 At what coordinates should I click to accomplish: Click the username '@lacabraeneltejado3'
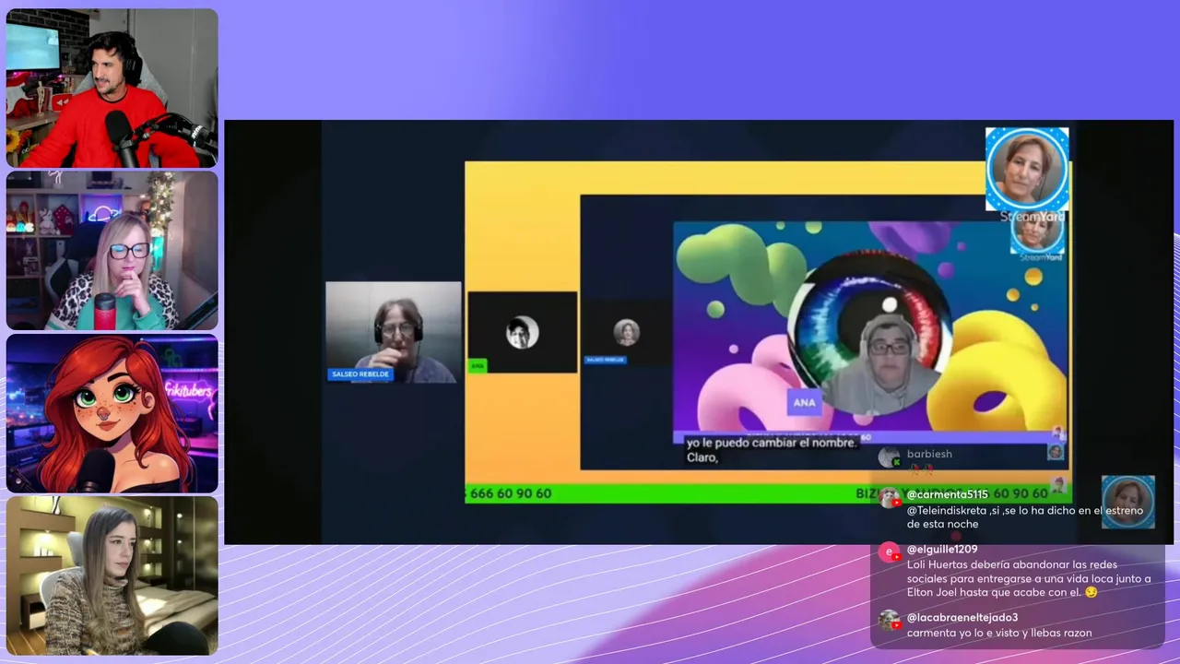(962, 618)
